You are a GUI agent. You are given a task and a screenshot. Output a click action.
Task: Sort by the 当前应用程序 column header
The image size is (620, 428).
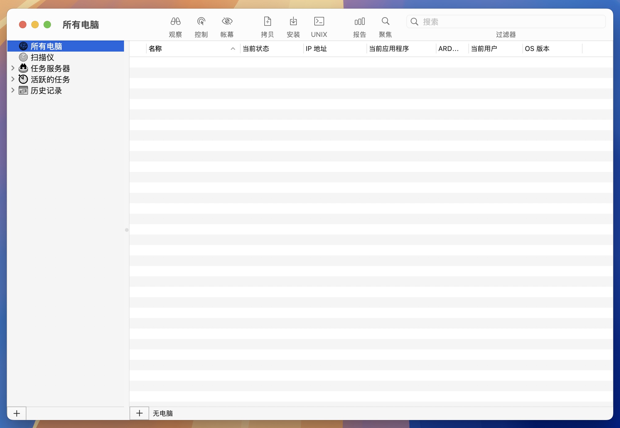coord(401,49)
